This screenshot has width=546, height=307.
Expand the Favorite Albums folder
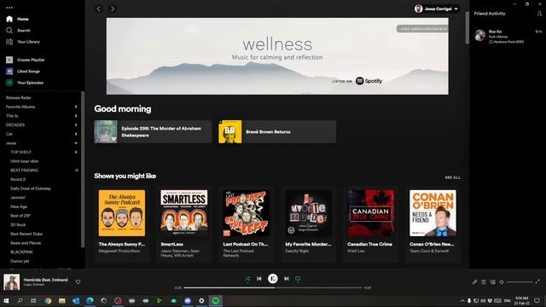coord(76,107)
